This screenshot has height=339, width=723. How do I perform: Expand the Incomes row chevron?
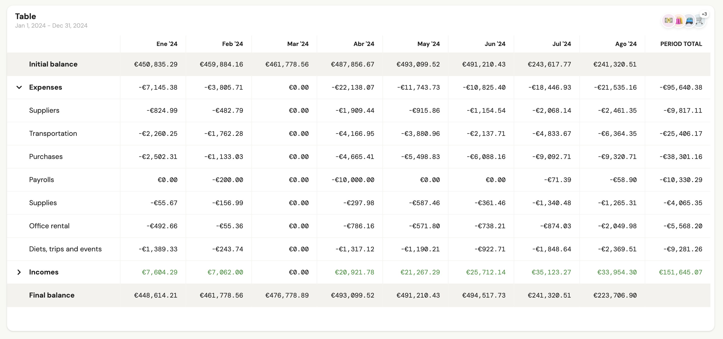19,272
